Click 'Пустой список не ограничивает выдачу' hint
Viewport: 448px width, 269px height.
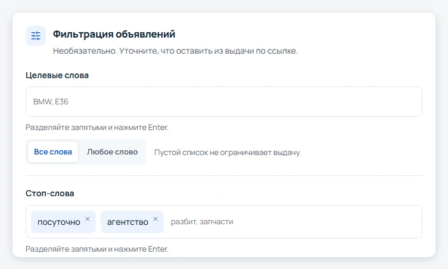(x=228, y=152)
